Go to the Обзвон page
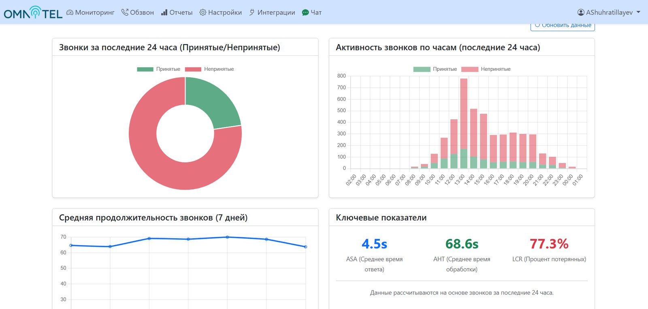The image size is (648, 309). coord(138,13)
